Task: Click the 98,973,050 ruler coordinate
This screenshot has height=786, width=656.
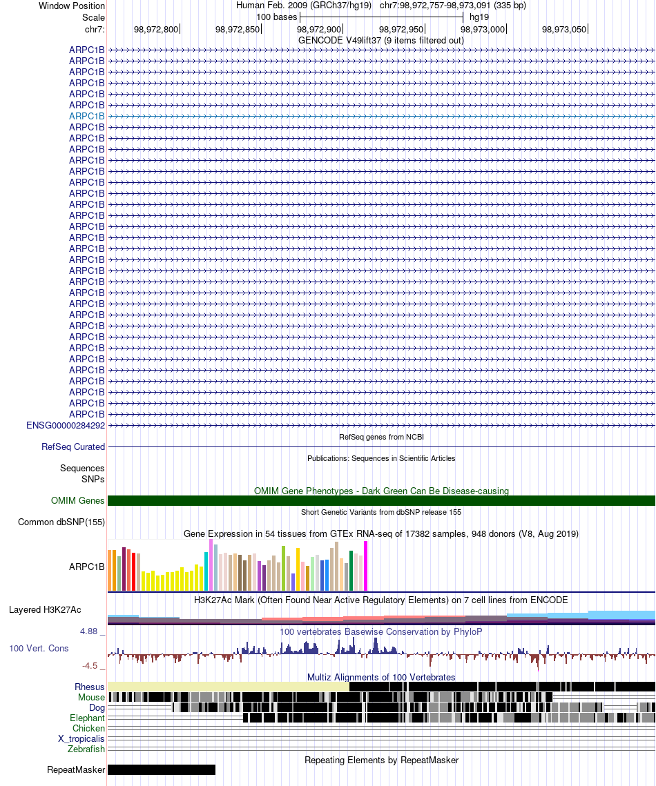Action: (x=564, y=30)
